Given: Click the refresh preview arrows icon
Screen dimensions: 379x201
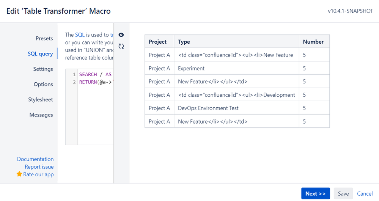Looking at the screenshot, I should point(121,46).
